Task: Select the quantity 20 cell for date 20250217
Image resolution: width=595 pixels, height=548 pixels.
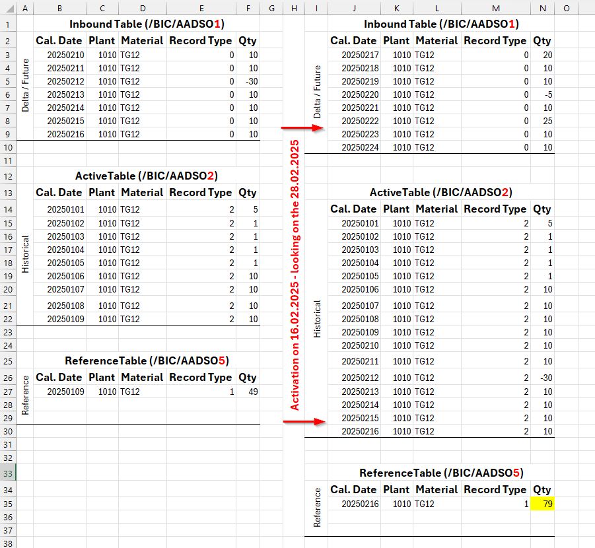Action: (x=542, y=55)
